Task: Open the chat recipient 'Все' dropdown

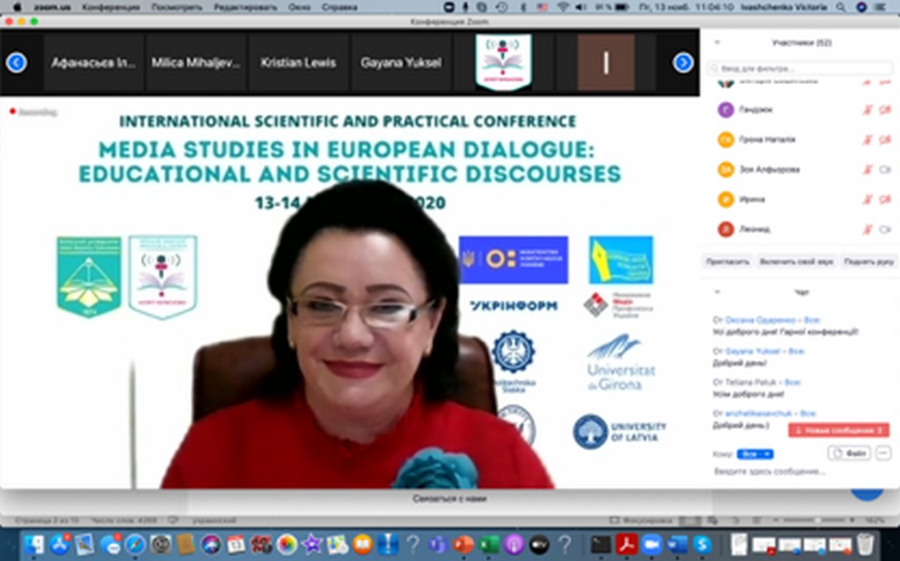Action: (755, 454)
